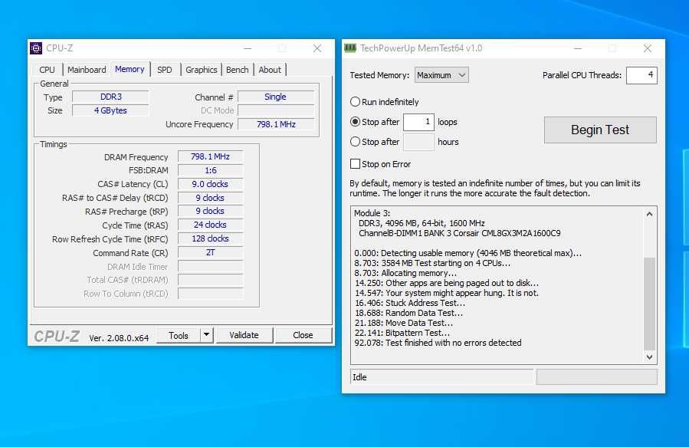Screen dimensions: 689x447
Task: Click the MemTest64 memory chip title icon
Action: 349,48
